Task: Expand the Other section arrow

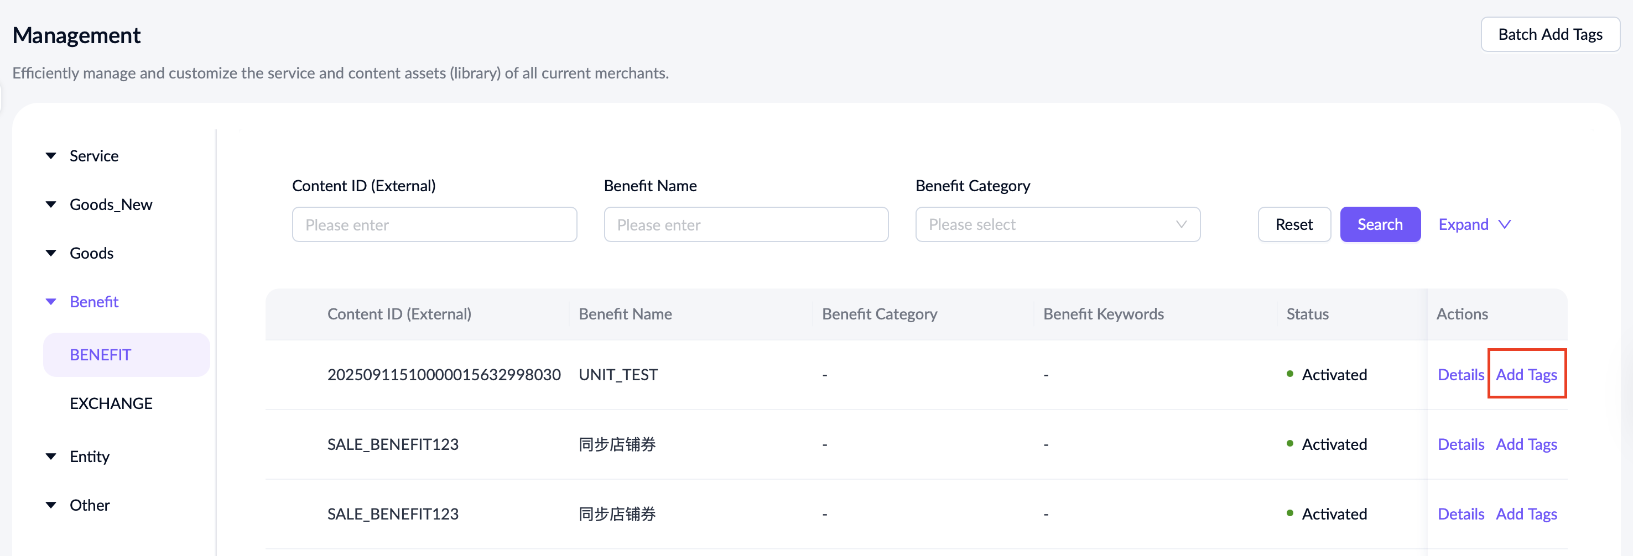Action: coord(51,505)
